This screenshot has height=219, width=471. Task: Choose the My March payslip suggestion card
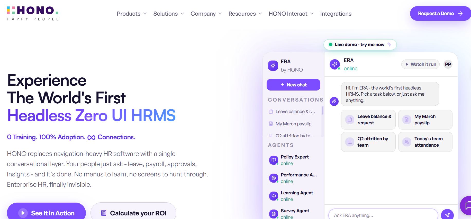point(425,120)
